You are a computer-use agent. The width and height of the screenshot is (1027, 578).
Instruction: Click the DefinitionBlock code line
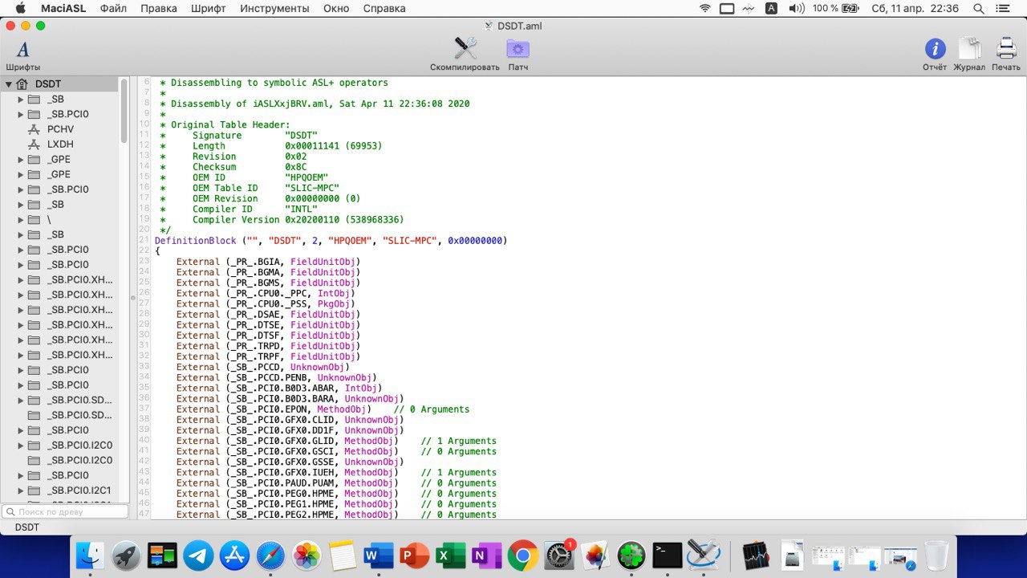331,241
